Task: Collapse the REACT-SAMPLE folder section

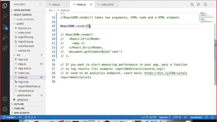Action: 28,15
